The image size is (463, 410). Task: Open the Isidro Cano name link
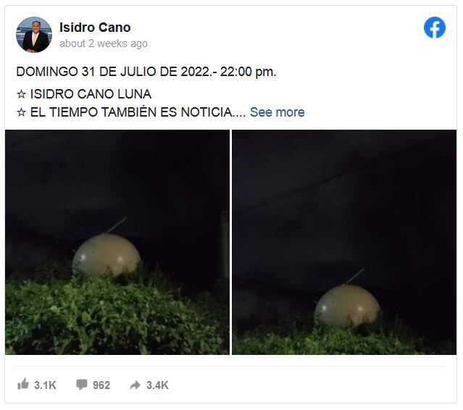click(x=95, y=28)
